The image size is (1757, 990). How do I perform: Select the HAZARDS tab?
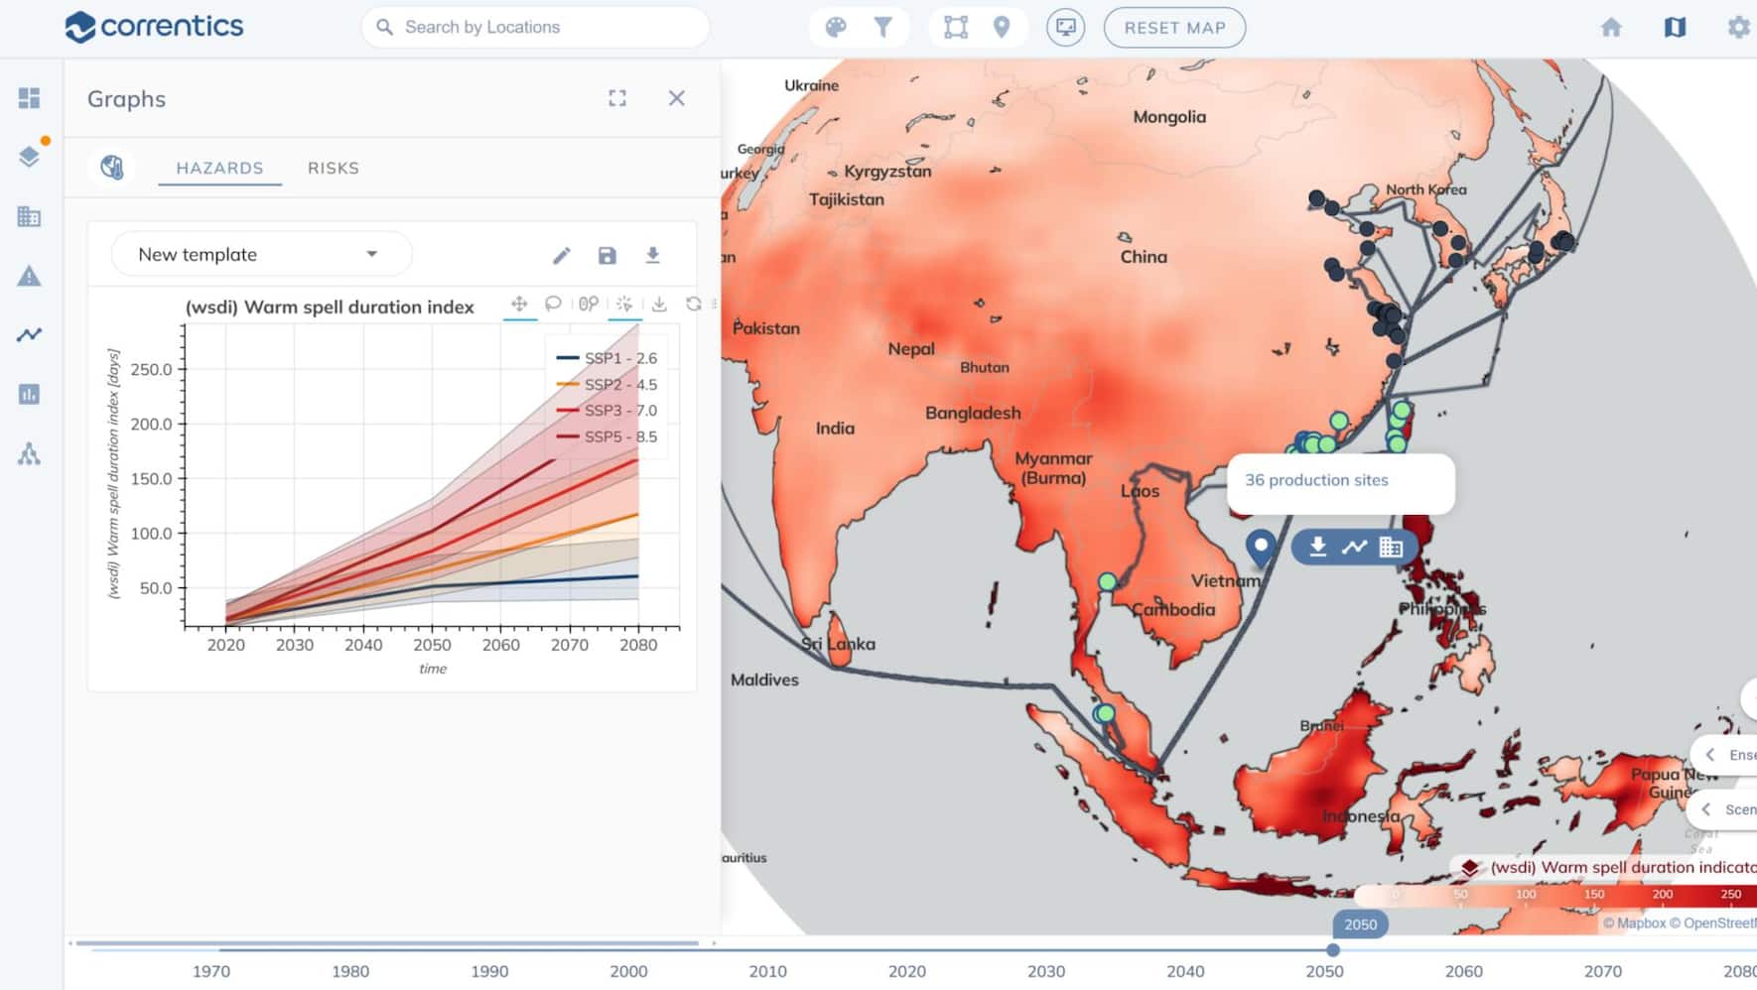pyautogui.click(x=219, y=169)
